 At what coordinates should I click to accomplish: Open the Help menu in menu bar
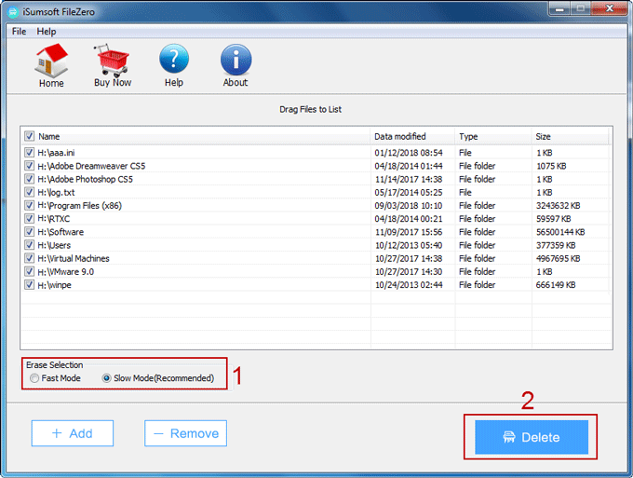[x=47, y=32]
